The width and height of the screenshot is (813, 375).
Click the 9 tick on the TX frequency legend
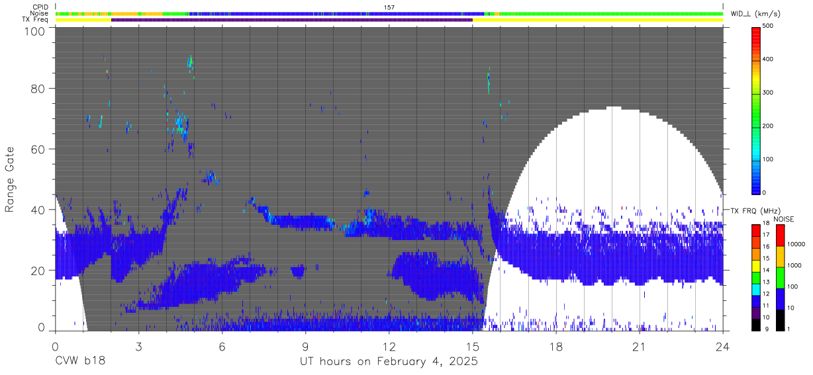point(767,329)
